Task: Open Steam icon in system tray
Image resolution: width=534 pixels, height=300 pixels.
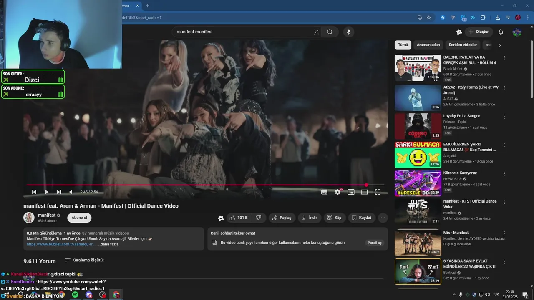Action: coord(474,295)
